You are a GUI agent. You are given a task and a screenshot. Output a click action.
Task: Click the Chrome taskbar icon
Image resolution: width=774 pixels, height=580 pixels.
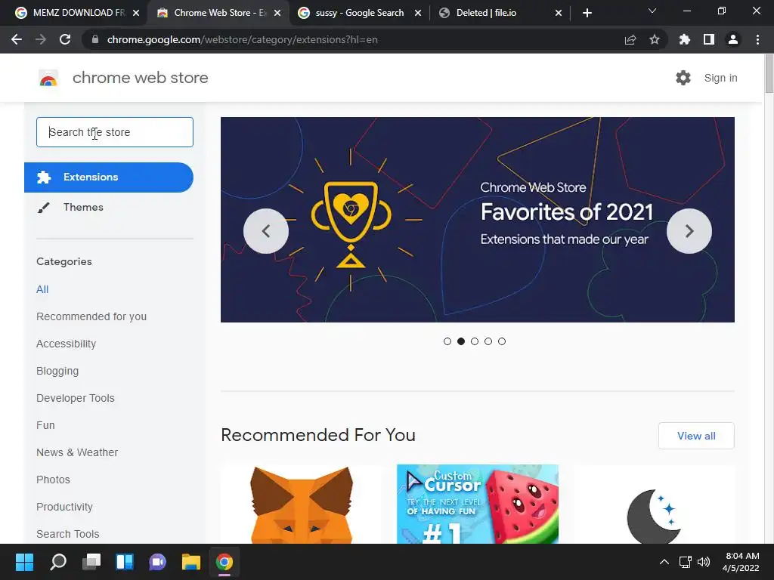(x=224, y=562)
